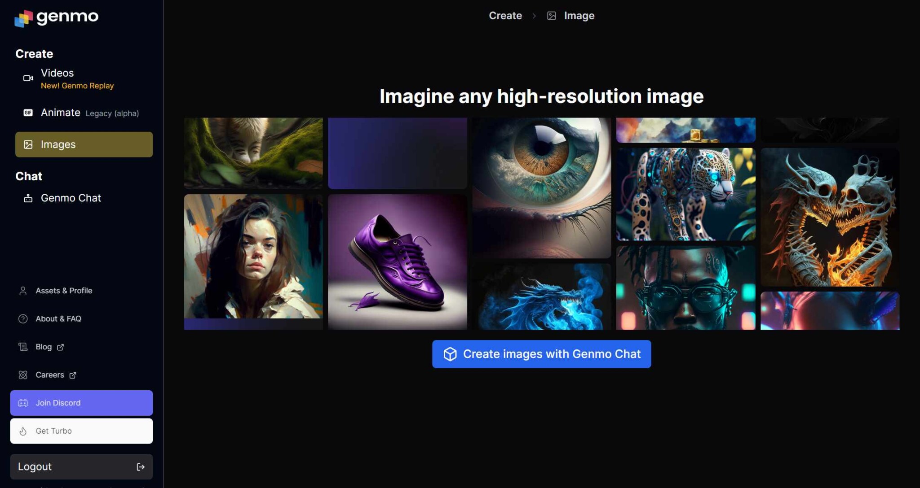The height and width of the screenshot is (488, 920).
Task: Open Create from the breadcrumb
Action: pyautogui.click(x=505, y=15)
